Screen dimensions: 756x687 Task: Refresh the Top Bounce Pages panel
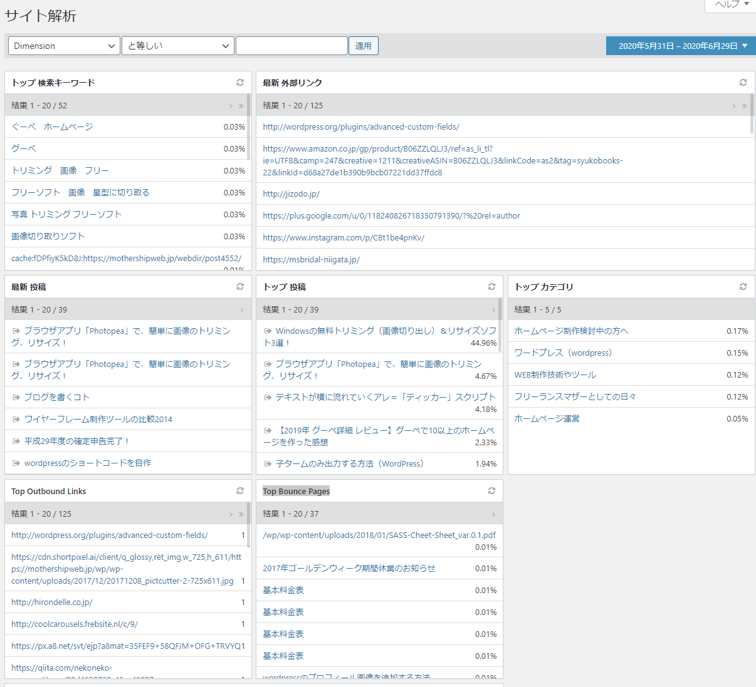[491, 491]
